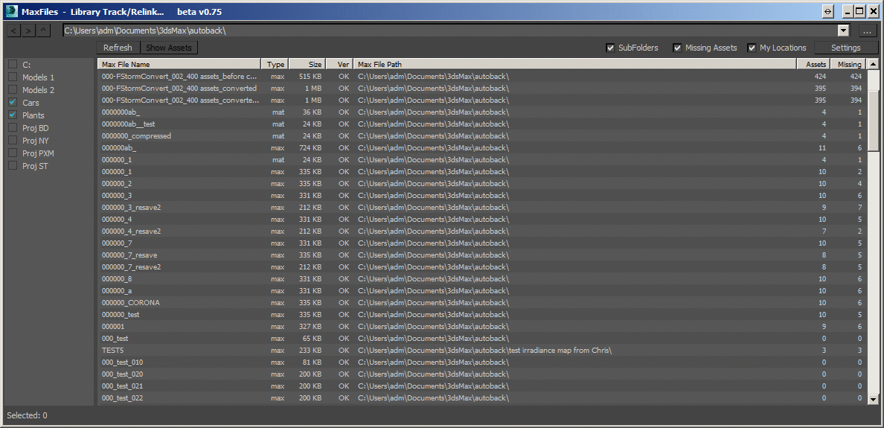
Task: Click the 724 KB size cell
Action: tap(310, 147)
